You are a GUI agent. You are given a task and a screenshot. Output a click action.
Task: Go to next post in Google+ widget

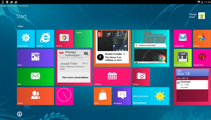(x=125, y=34)
